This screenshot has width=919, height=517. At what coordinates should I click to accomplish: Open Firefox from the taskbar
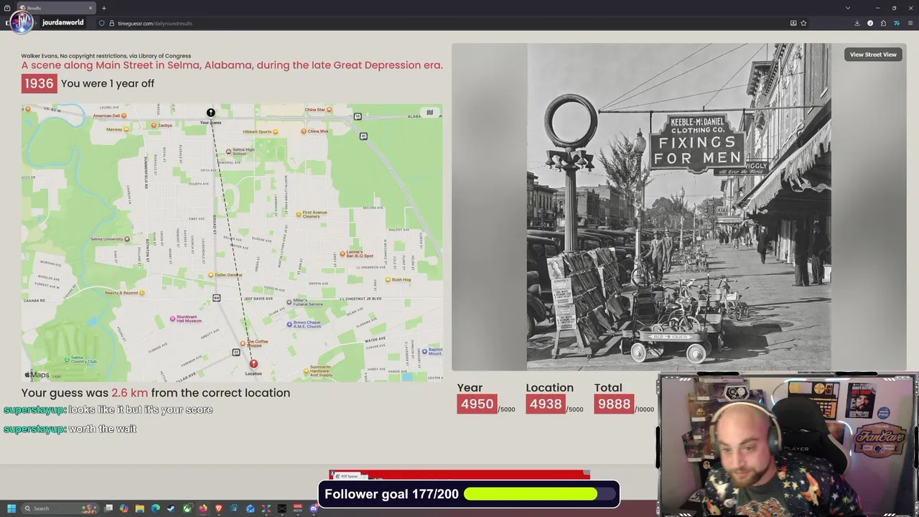[202, 508]
